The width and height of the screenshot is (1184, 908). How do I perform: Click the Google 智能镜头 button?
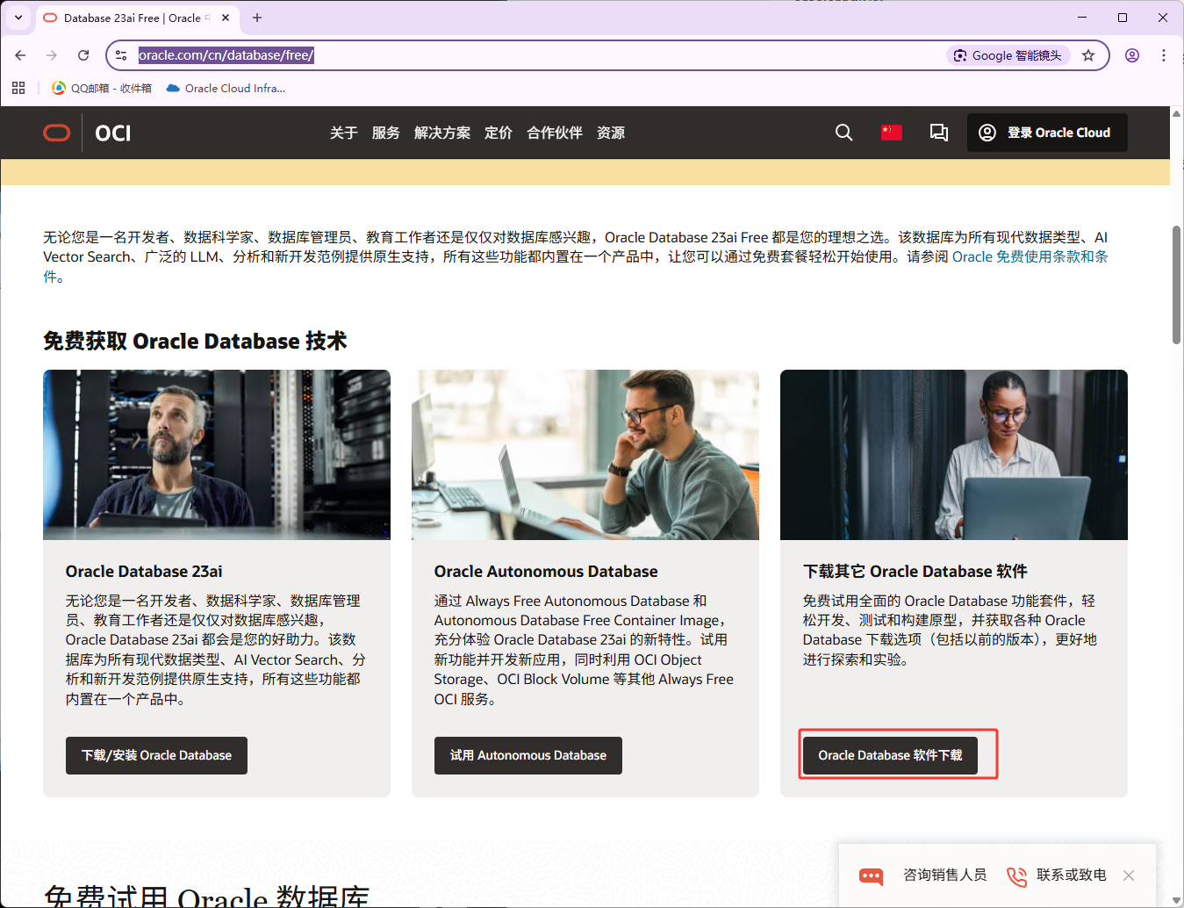point(1008,55)
